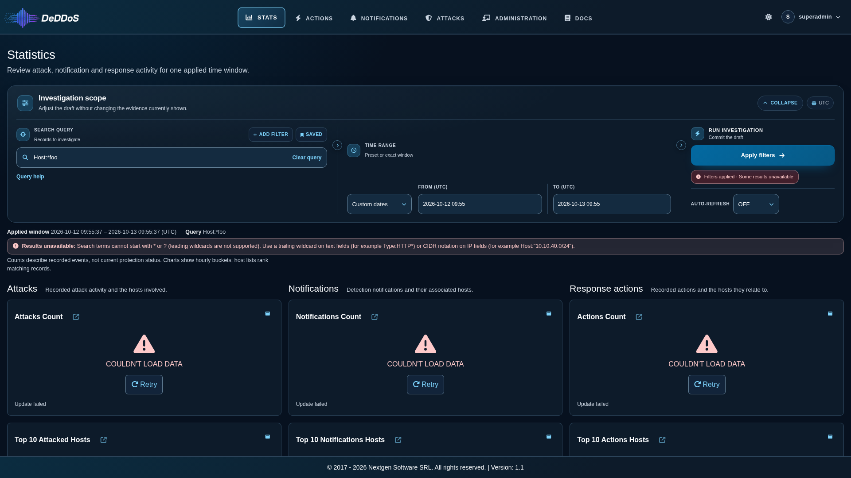Open external link beside Top 10 Actions Hosts
Image resolution: width=851 pixels, height=478 pixels.
pyautogui.click(x=662, y=440)
